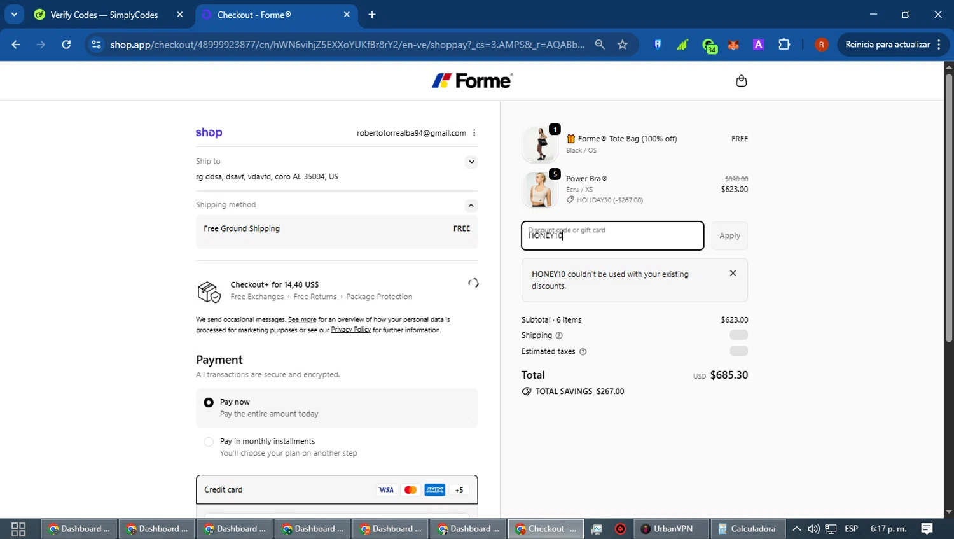Switch to first Dashboard taskbar window

click(79, 529)
